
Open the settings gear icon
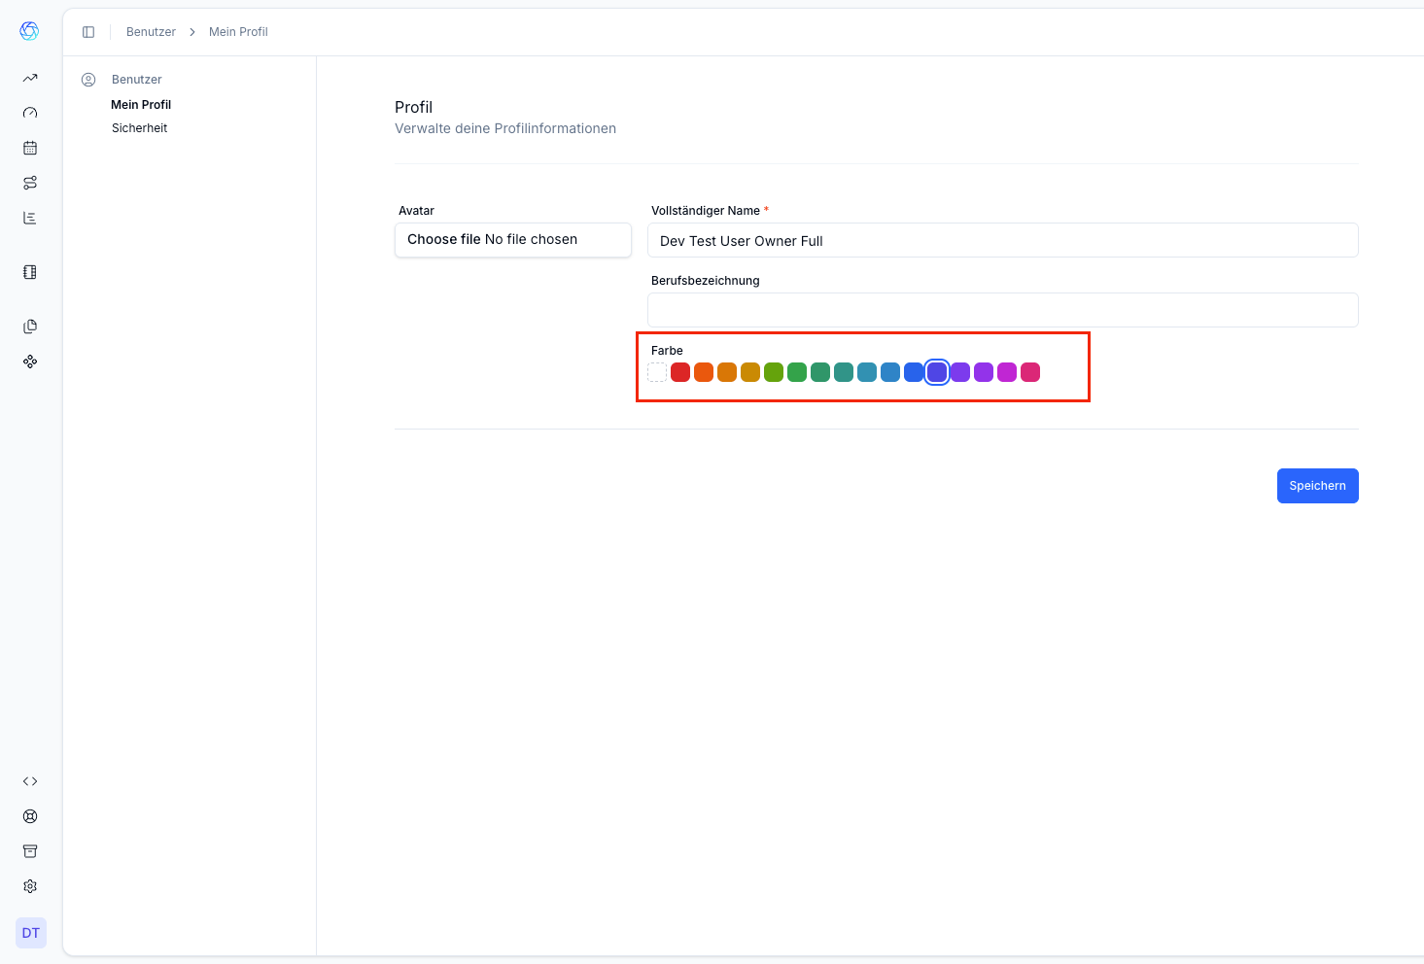click(30, 886)
